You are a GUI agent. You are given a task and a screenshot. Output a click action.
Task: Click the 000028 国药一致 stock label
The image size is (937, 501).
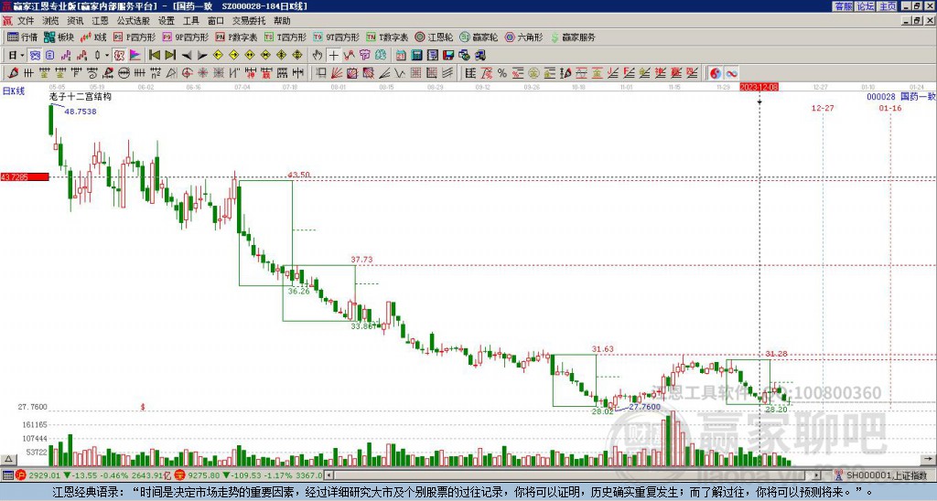pos(901,96)
